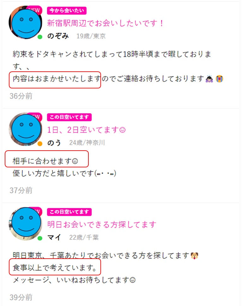Image resolution: width=245 pixels, height=306 pixels.
Task: Click the orange status dot on のう
Action: click(x=40, y=144)
